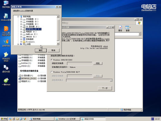Collapse the My Computer tree node
Screen dimensions: 161x121
[18, 16]
